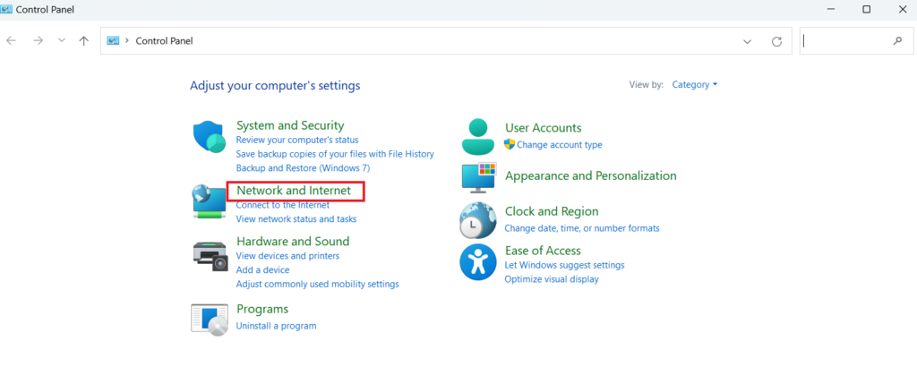Image resolution: width=917 pixels, height=367 pixels.
Task: Expand the address bar breadcrumb chevron
Action: click(x=127, y=41)
